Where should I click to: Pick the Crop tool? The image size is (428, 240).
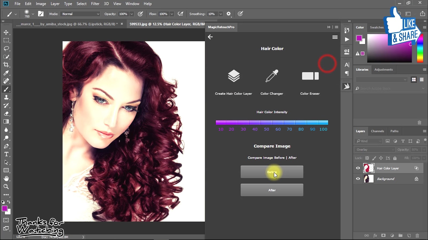pyautogui.click(x=6, y=65)
